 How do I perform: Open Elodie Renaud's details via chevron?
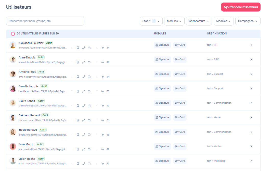pyautogui.click(x=251, y=132)
